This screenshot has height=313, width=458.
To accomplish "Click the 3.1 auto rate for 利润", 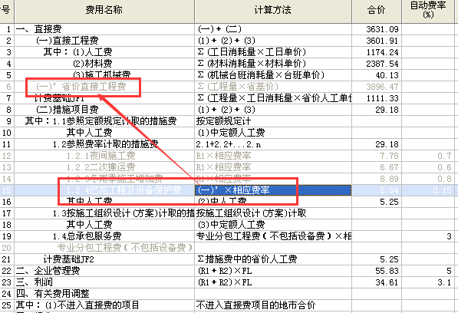I will click(444, 282).
